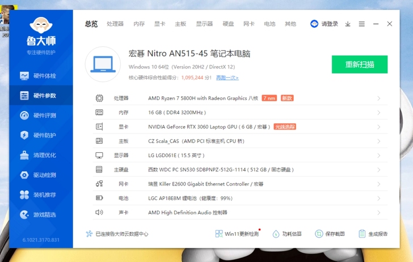Open 硬件防护 shield icon in sidebar
Screen dimensions: 413x262
24,135
